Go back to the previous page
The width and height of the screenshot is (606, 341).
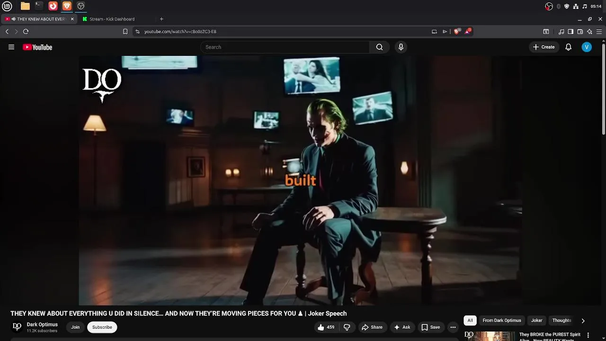click(x=7, y=32)
